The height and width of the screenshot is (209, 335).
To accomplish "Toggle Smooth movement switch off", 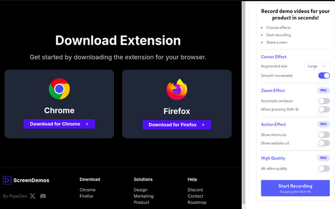I will (x=324, y=75).
